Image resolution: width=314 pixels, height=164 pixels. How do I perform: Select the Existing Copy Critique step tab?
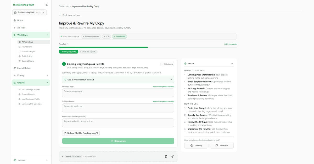(x=69, y=52)
